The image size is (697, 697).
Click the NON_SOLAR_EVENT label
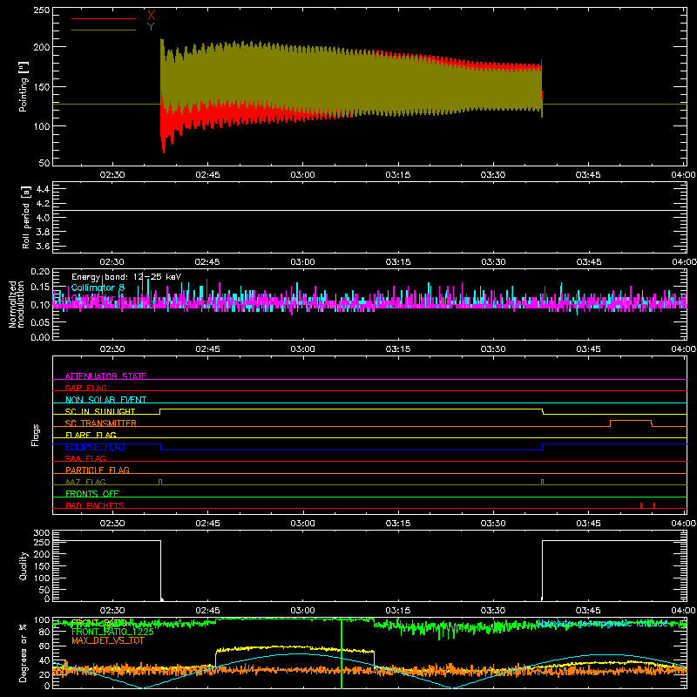105,400
